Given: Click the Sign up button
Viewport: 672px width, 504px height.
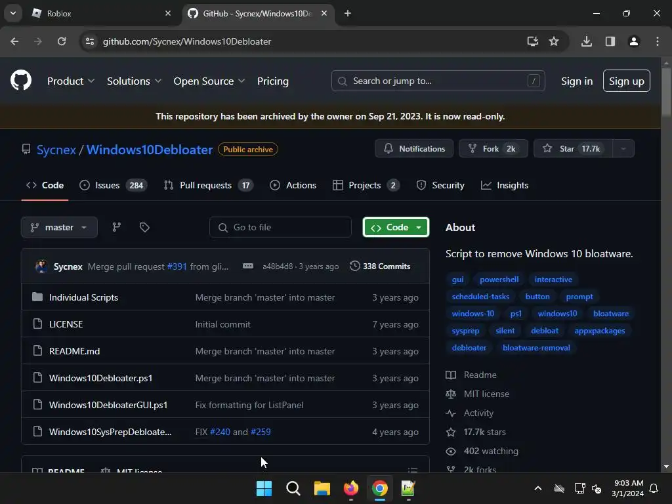Looking at the screenshot, I should [627, 81].
